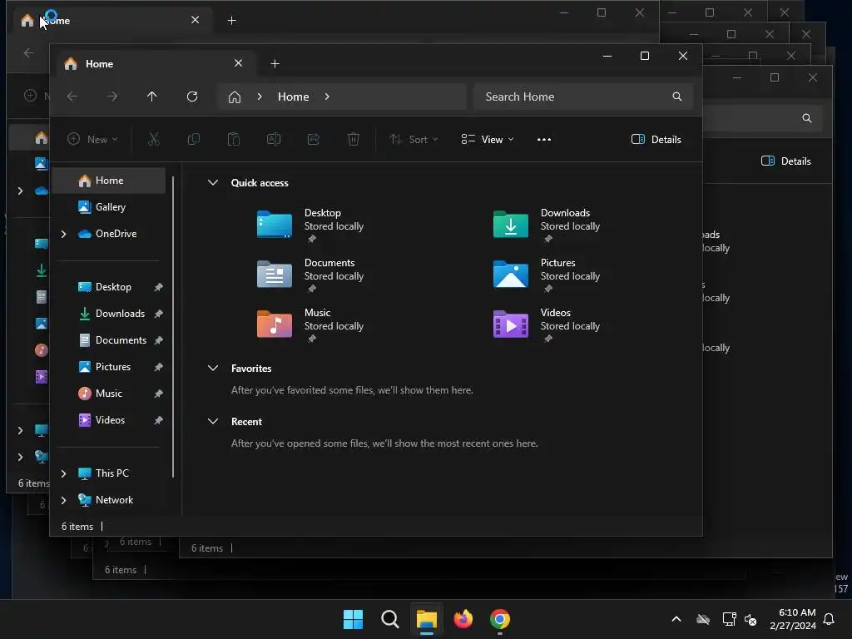Toggle the Details pane in the front window
Image resolution: width=852 pixels, height=639 pixels.
coord(656,140)
